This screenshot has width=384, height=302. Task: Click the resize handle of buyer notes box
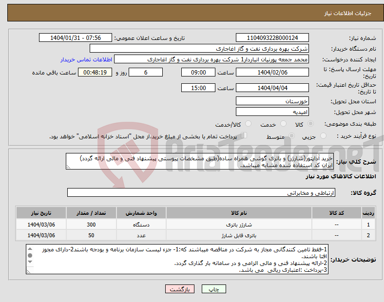[28, 271]
